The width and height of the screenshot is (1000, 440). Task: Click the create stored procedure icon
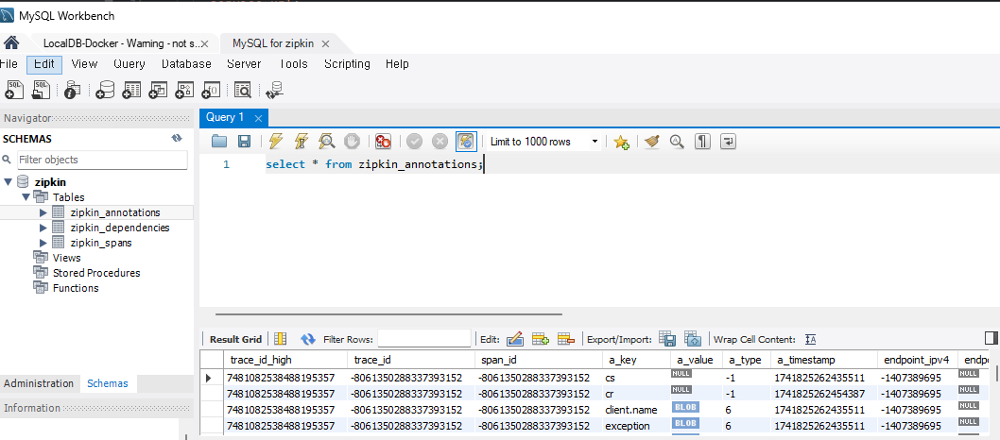[x=184, y=91]
